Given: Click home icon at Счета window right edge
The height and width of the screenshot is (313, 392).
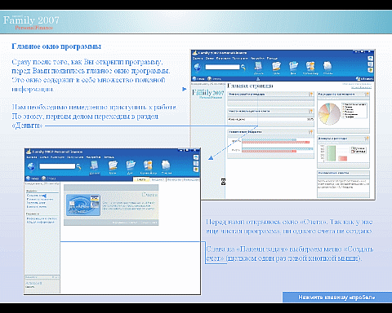Looking at the screenshot, I should point(196,157).
